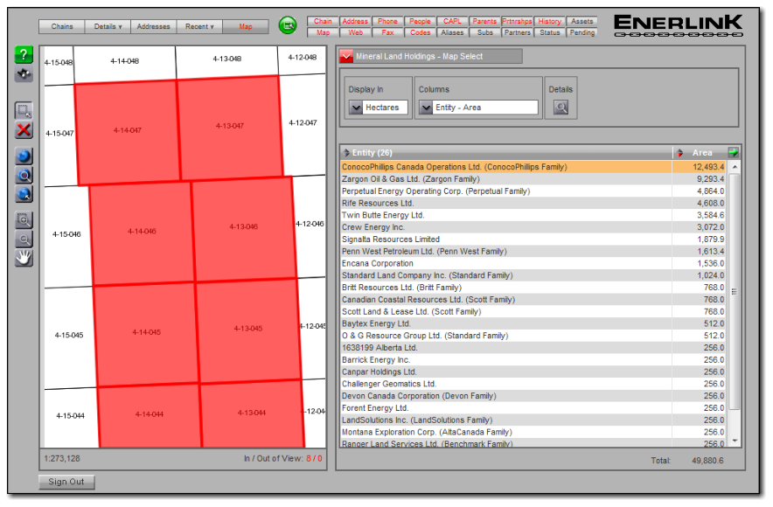Select the Rife Resources Ltd. row

point(533,203)
